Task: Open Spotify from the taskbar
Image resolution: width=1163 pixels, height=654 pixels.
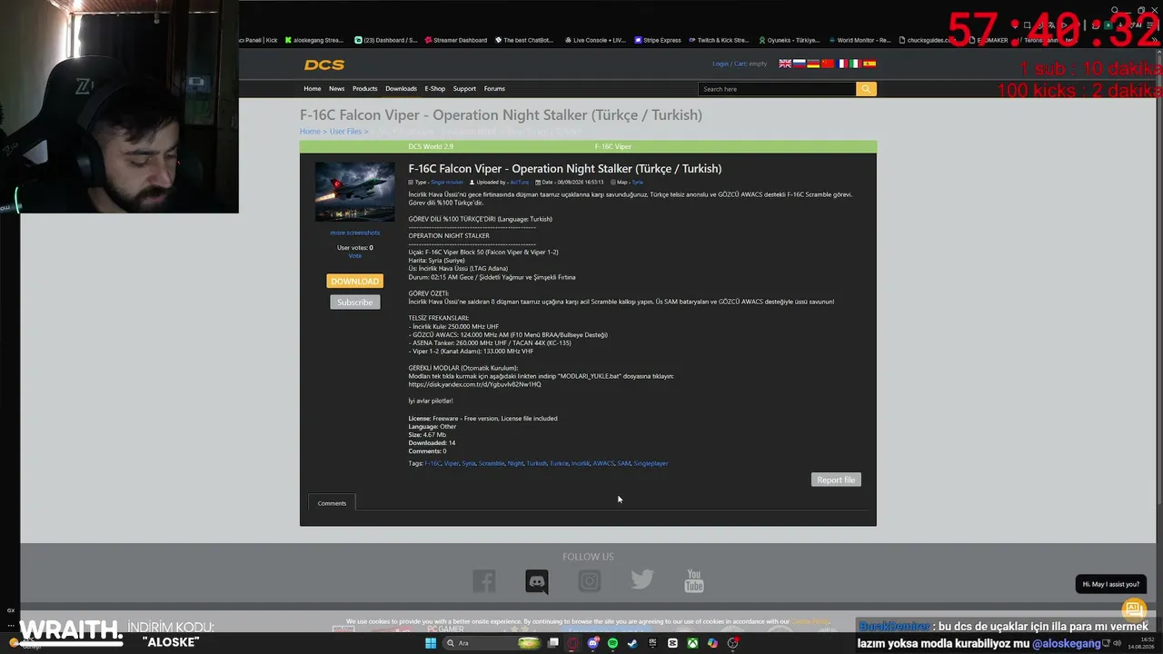Action: (x=612, y=643)
